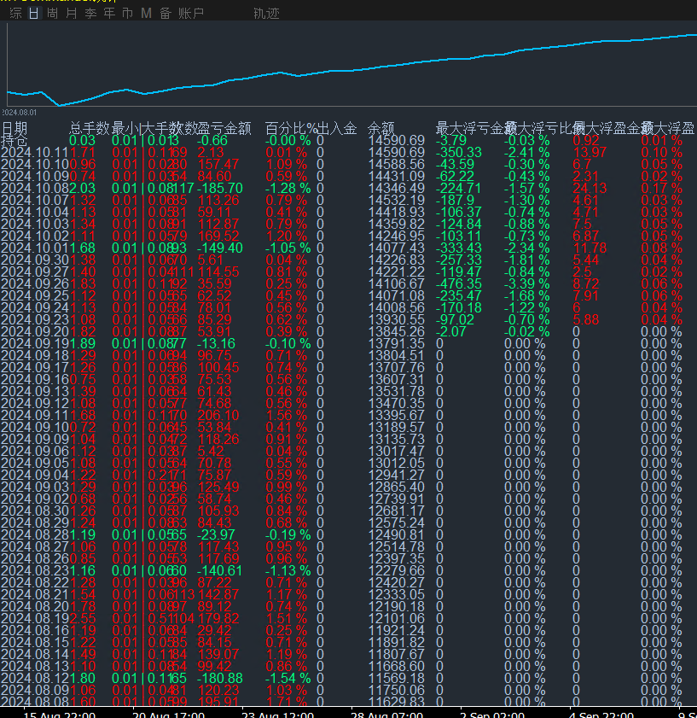697x718 pixels.
Task: Open the 季 quarterly tab
Action: [x=90, y=14]
